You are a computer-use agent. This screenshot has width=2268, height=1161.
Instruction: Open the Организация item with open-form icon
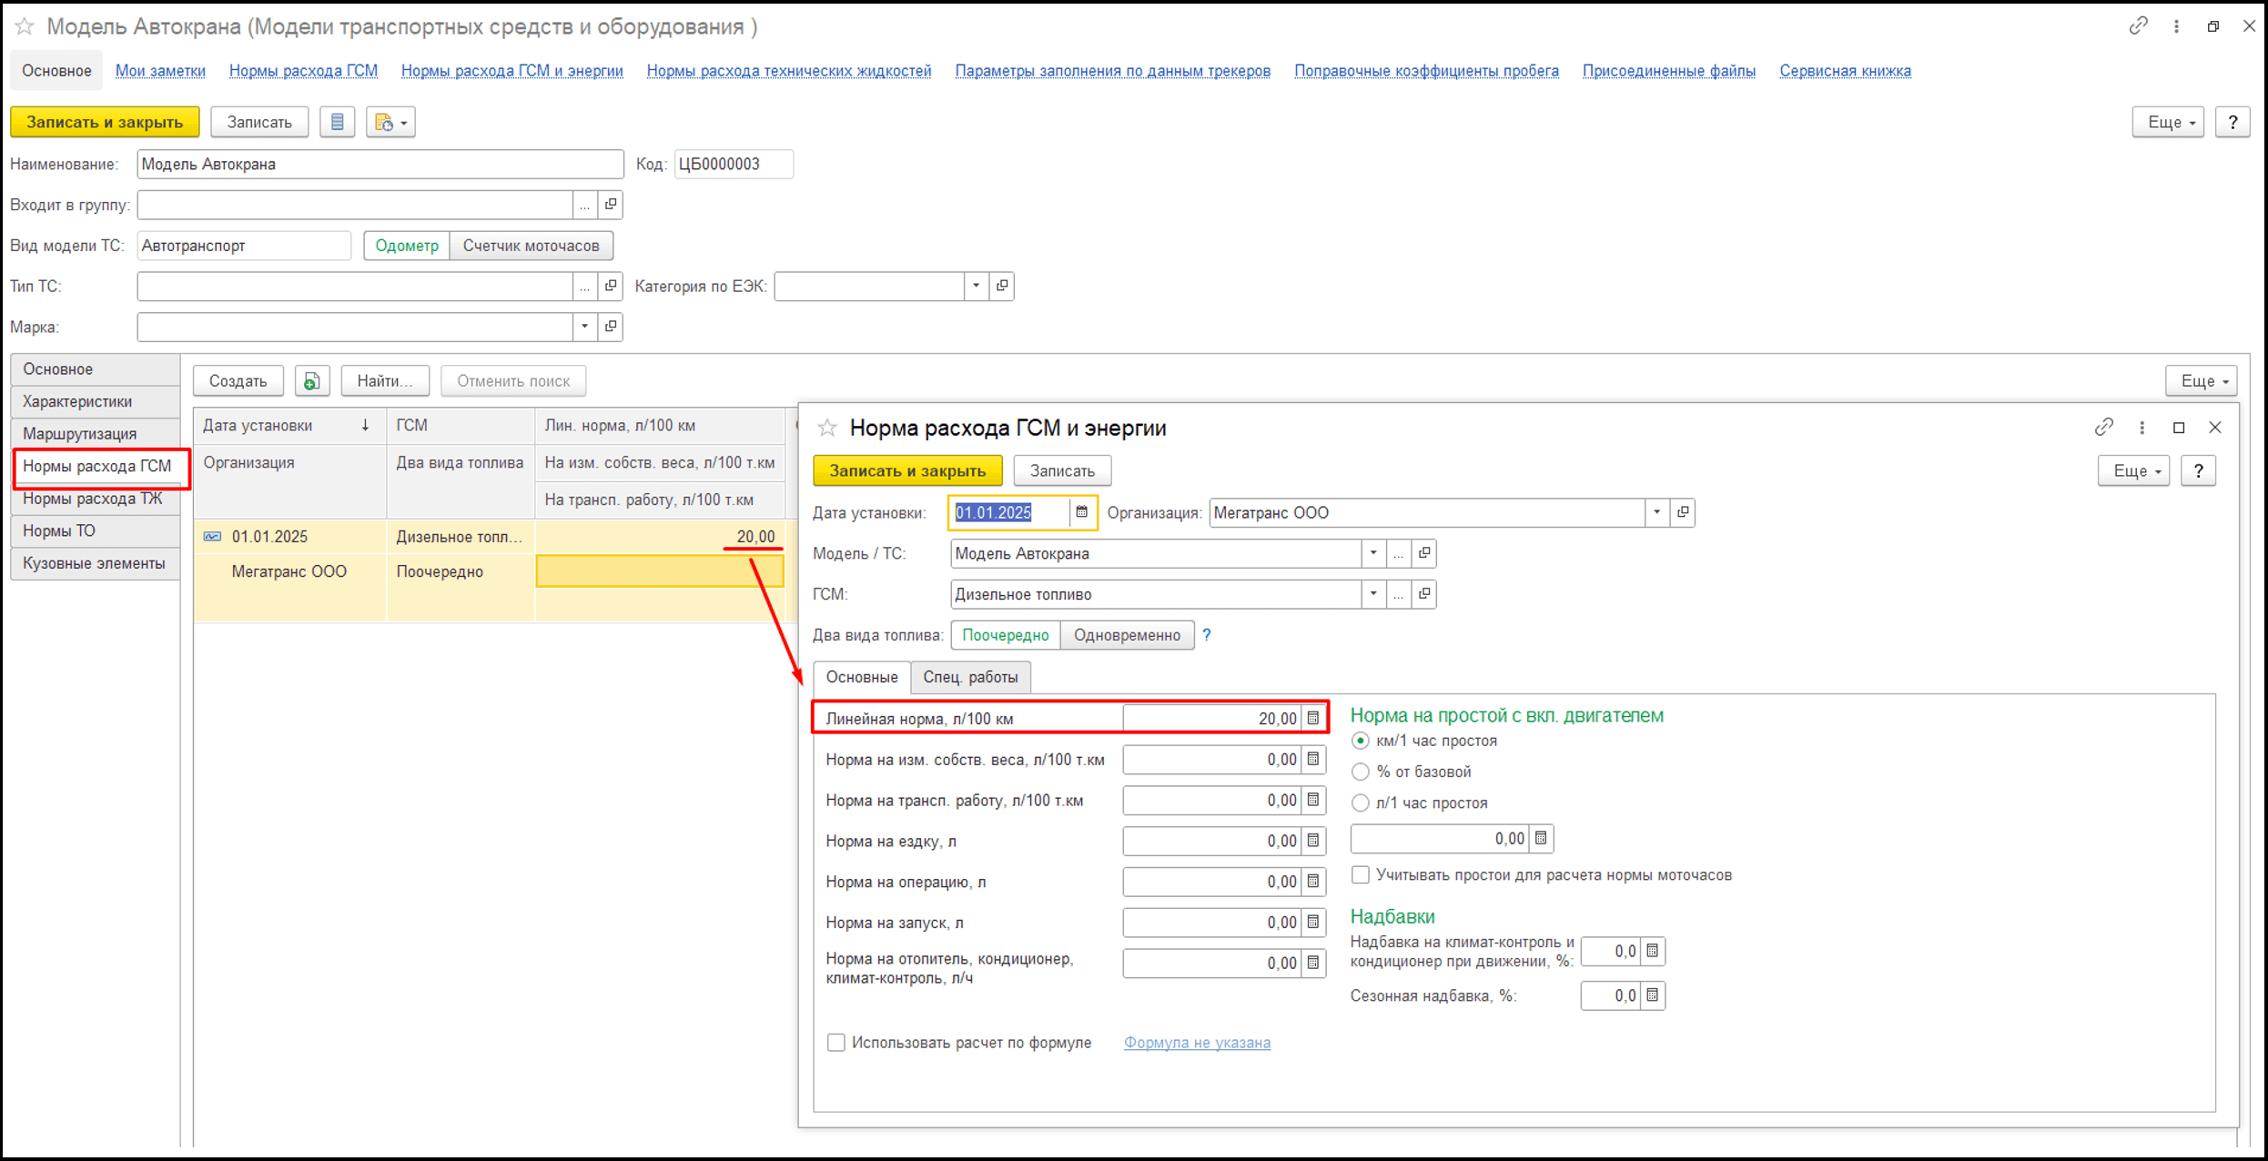click(x=1683, y=512)
